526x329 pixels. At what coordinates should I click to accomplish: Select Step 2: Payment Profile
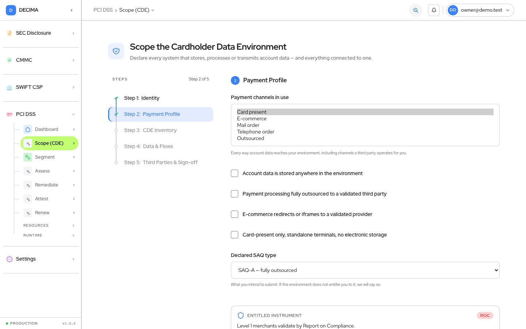click(161, 114)
